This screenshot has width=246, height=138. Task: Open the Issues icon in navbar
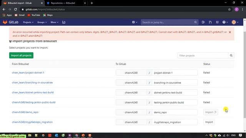pyautogui.click(x=203, y=22)
